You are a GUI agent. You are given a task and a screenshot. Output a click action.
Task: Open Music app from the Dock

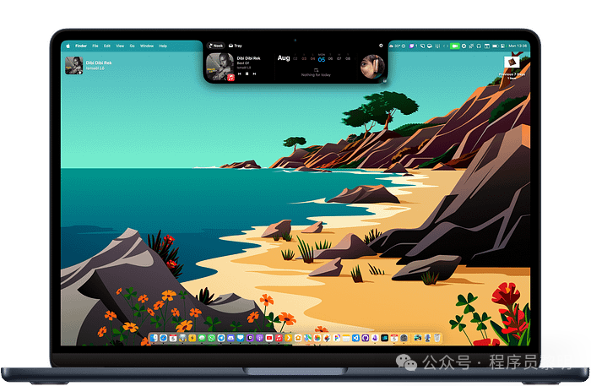(x=279, y=338)
